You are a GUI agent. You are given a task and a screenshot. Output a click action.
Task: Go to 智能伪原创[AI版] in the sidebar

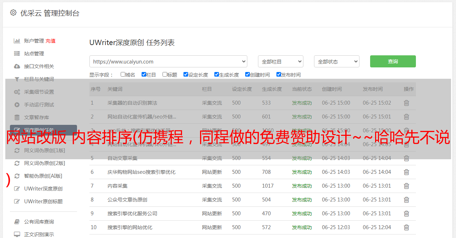(x=43, y=176)
